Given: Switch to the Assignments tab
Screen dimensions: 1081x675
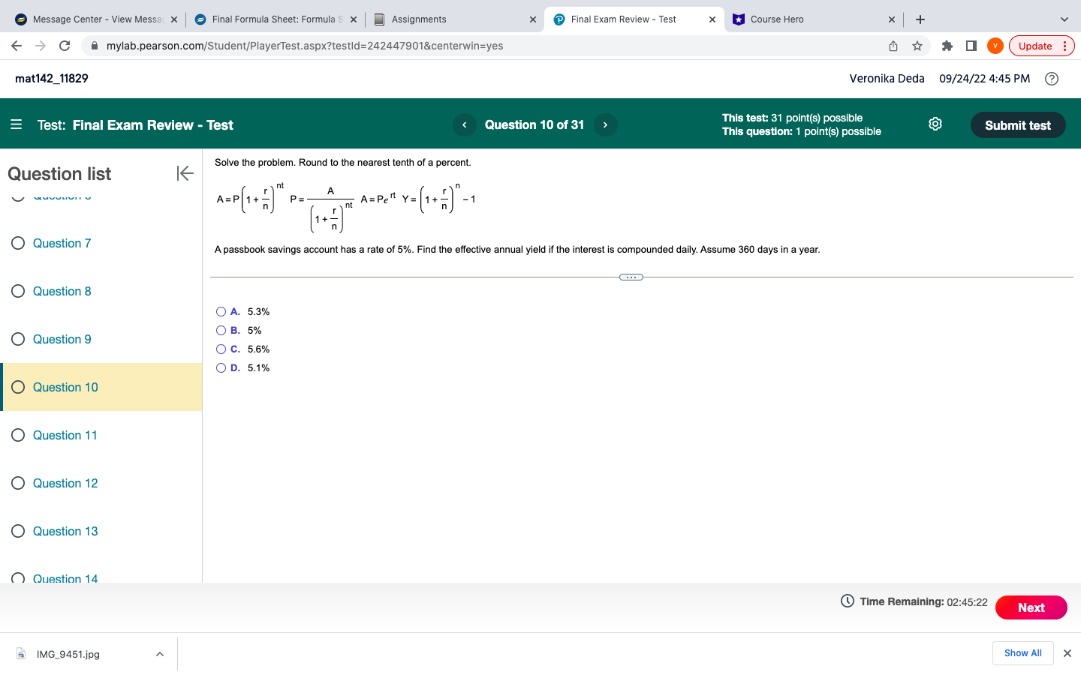Looking at the screenshot, I should click(x=456, y=19).
